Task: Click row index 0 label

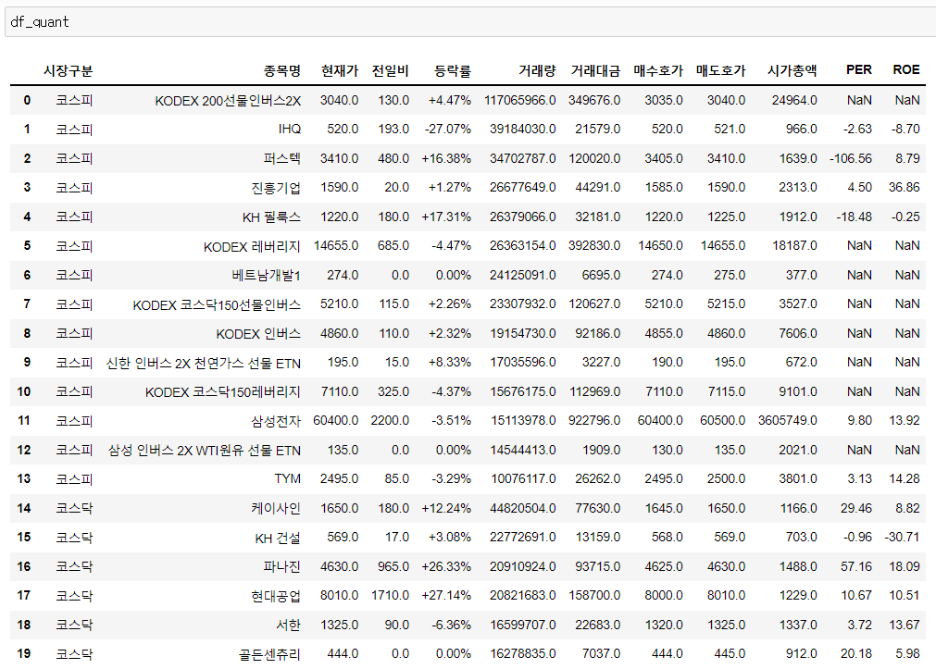Action: 27,100
